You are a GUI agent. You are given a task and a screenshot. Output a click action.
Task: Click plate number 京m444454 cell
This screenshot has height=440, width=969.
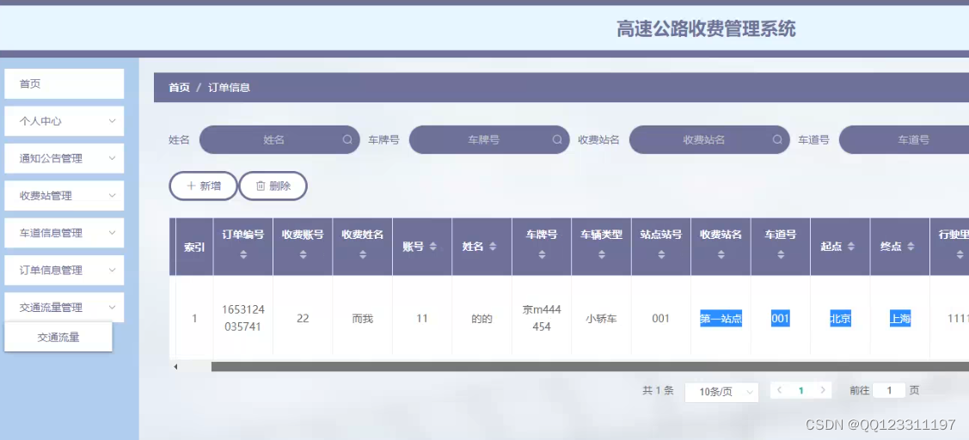click(x=542, y=318)
